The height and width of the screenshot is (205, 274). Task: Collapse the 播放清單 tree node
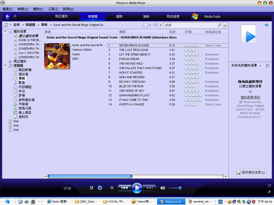(x=5, y=31)
